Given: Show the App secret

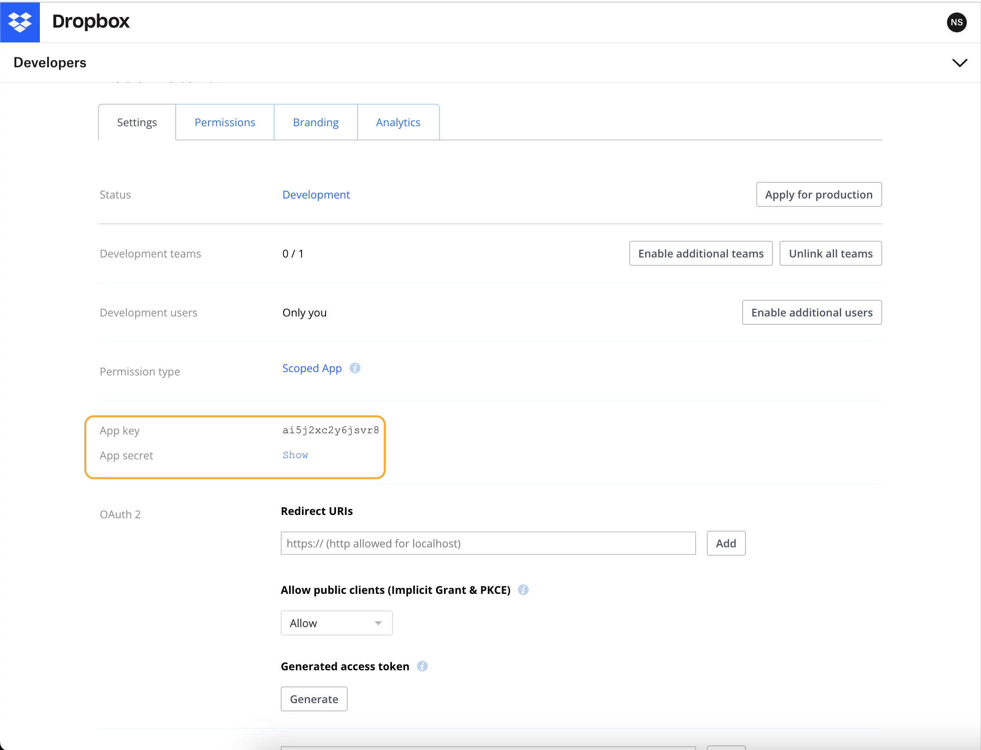Looking at the screenshot, I should tap(295, 455).
